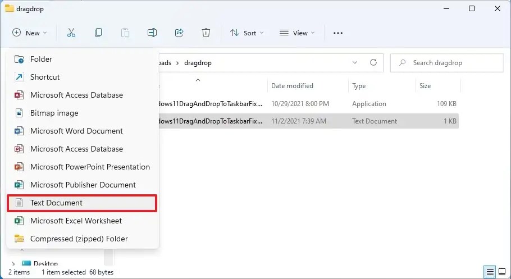The height and width of the screenshot is (279, 511).
Task: Click the Publisher icon in menu
Action: click(x=19, y=185)
